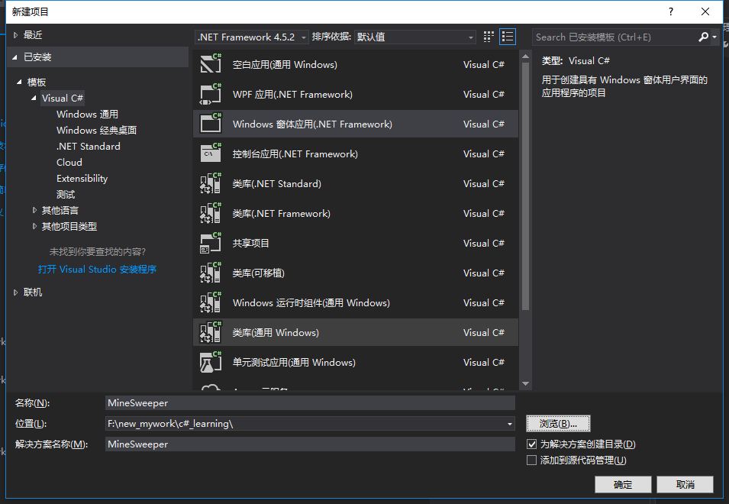Image resolution: width=729 pixels, height=504 pixels.
Task: Select Extensibility category
Action: pyautogui.click(x=82, y=178)
